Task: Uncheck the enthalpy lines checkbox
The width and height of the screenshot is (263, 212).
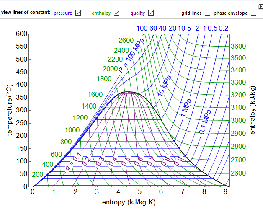Action: click(117, 13)
